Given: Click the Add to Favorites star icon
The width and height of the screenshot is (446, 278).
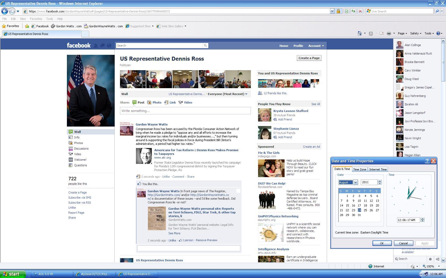Looking at the screenshot, I should (27, 26).
